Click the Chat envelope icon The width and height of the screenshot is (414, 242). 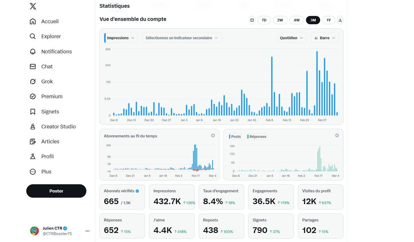pos(33,67)
